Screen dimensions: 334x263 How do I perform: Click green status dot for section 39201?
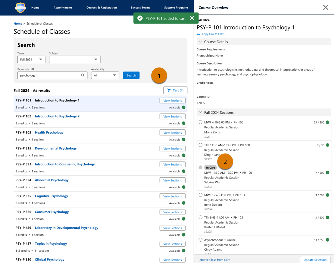tap(327, 122)
